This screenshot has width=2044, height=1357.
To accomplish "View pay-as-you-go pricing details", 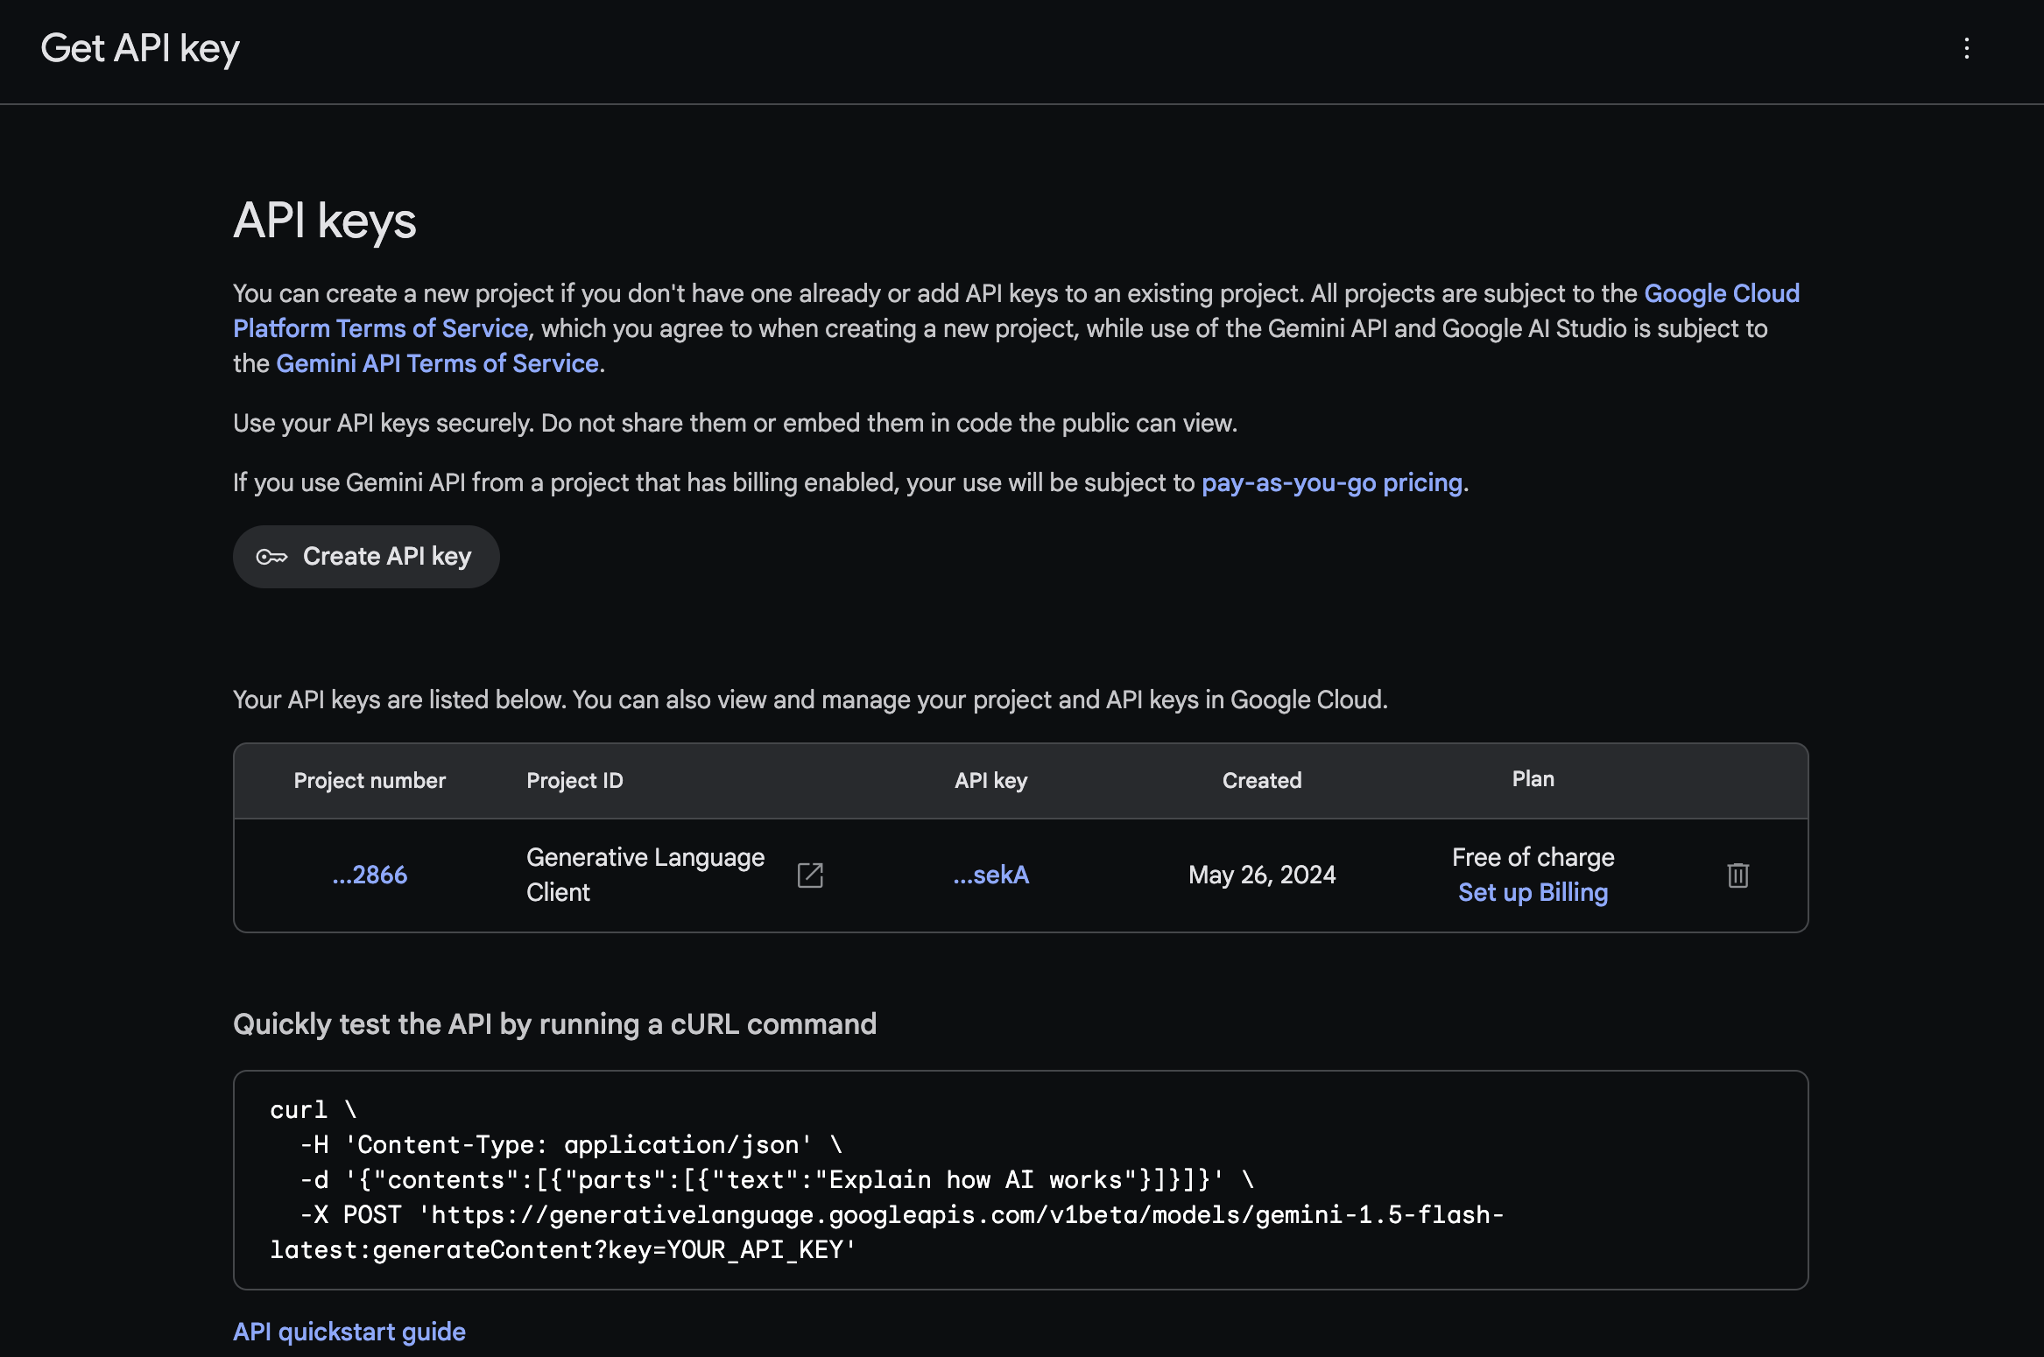I will click(1331, 482).
